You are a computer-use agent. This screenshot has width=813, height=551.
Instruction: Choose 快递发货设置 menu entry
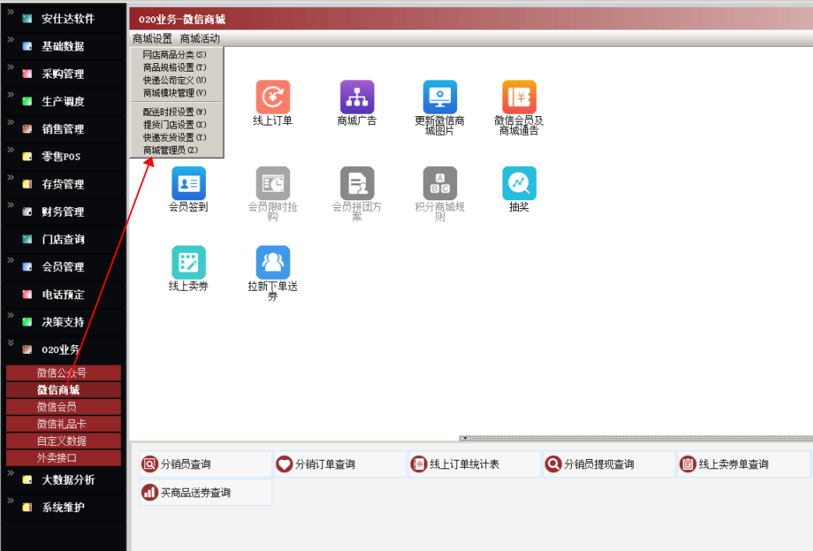(176, 137)
